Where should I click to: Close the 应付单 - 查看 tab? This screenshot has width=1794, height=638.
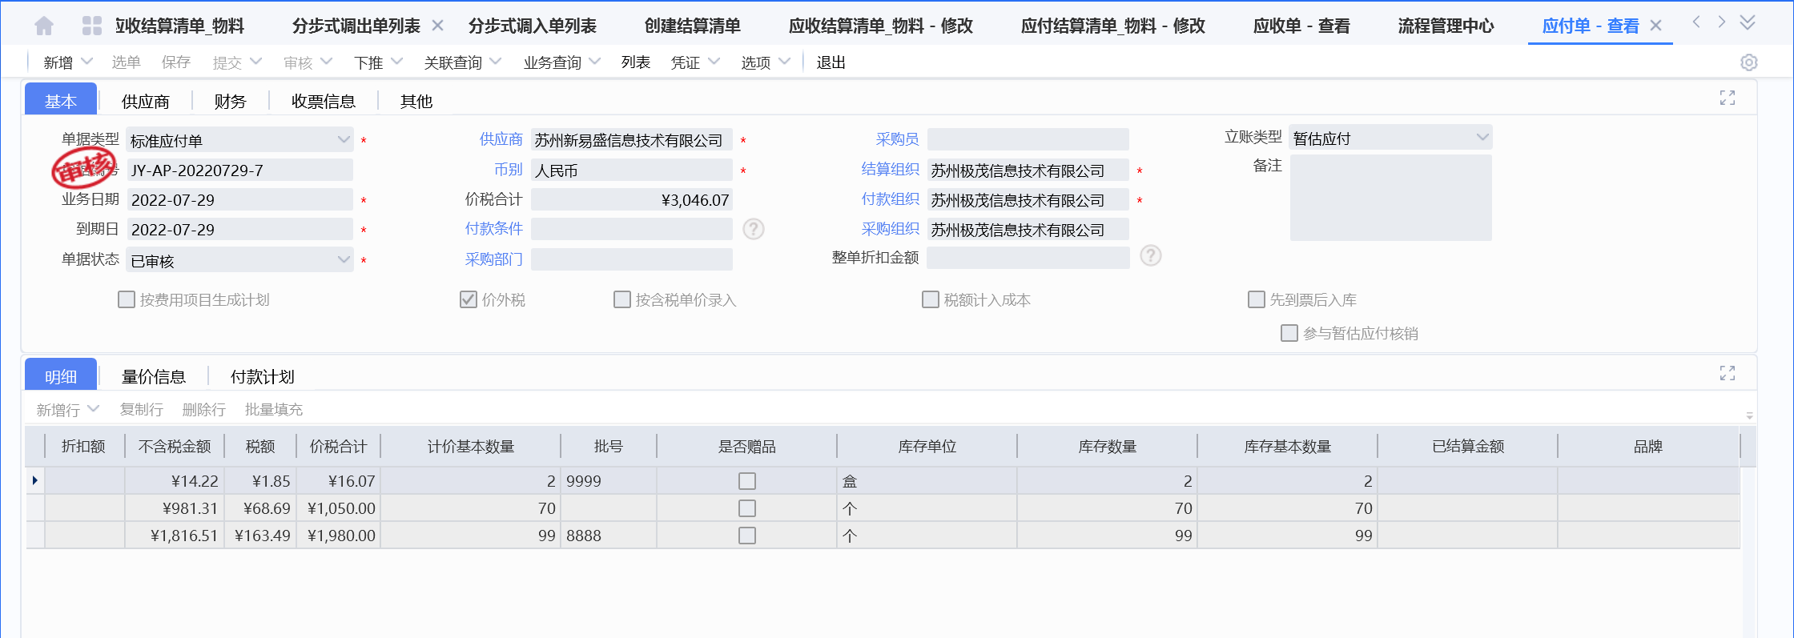(x=1656, y=26)
